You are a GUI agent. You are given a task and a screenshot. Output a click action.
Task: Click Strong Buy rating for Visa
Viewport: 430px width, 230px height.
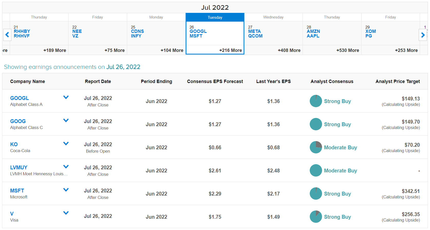pyautogui.click(x=337, y=217)
